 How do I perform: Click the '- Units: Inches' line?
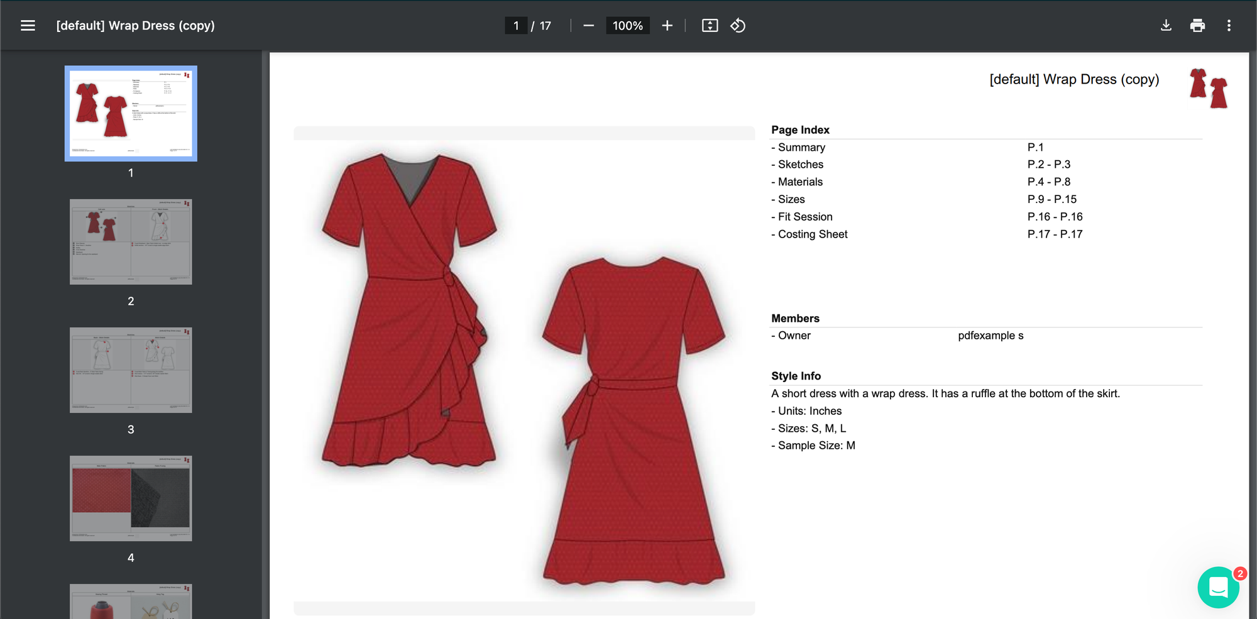(806, 411)
